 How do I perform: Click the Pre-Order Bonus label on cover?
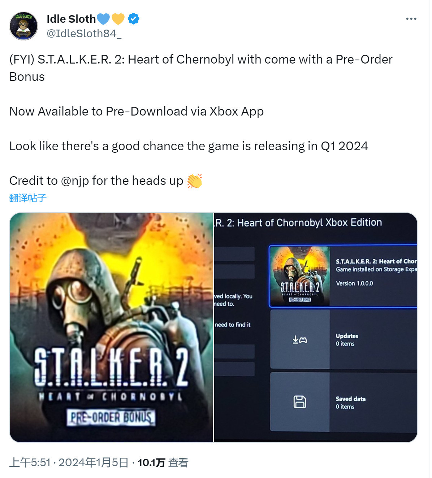pos(111,417)
